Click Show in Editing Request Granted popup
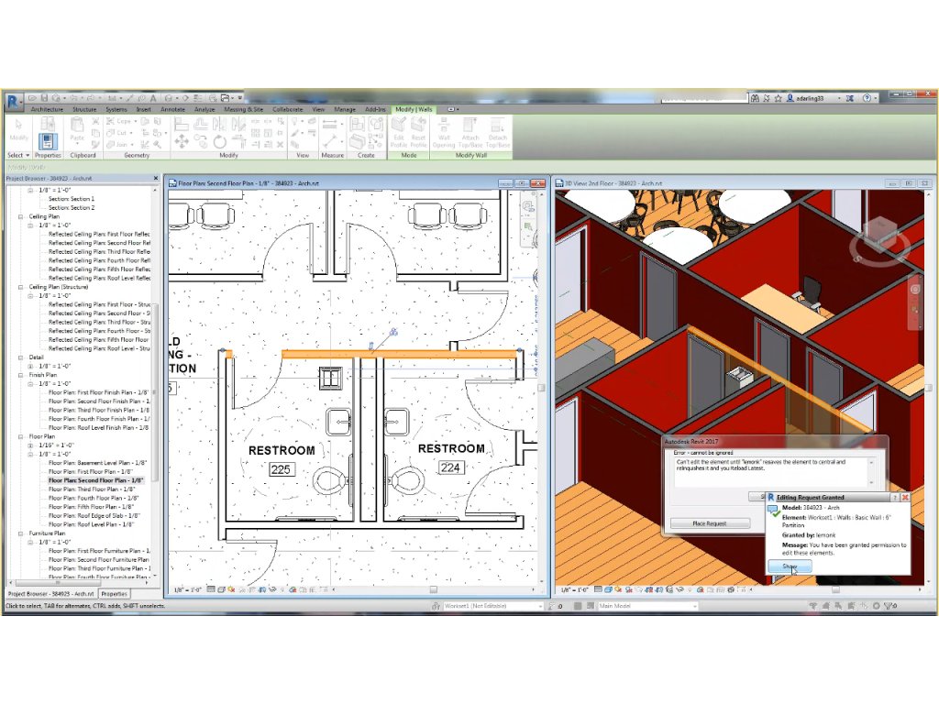Viewport: 939px width, 704px height. (790, 566)
